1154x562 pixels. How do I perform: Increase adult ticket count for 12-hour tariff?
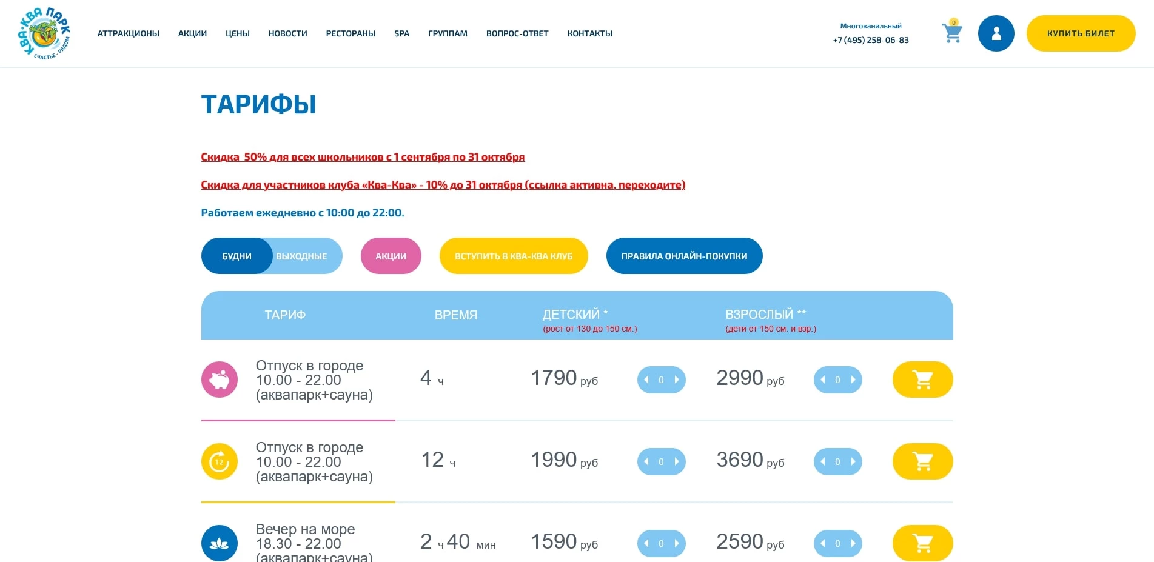(853, 462)
